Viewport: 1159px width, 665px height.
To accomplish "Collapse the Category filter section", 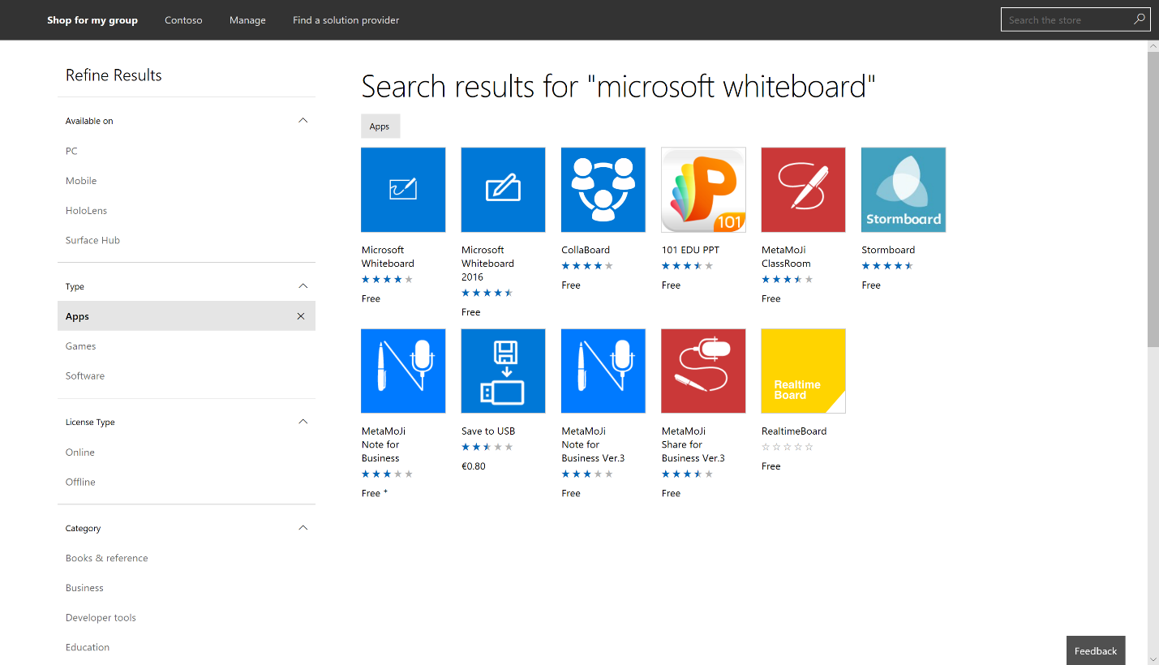I will [302, 527].
